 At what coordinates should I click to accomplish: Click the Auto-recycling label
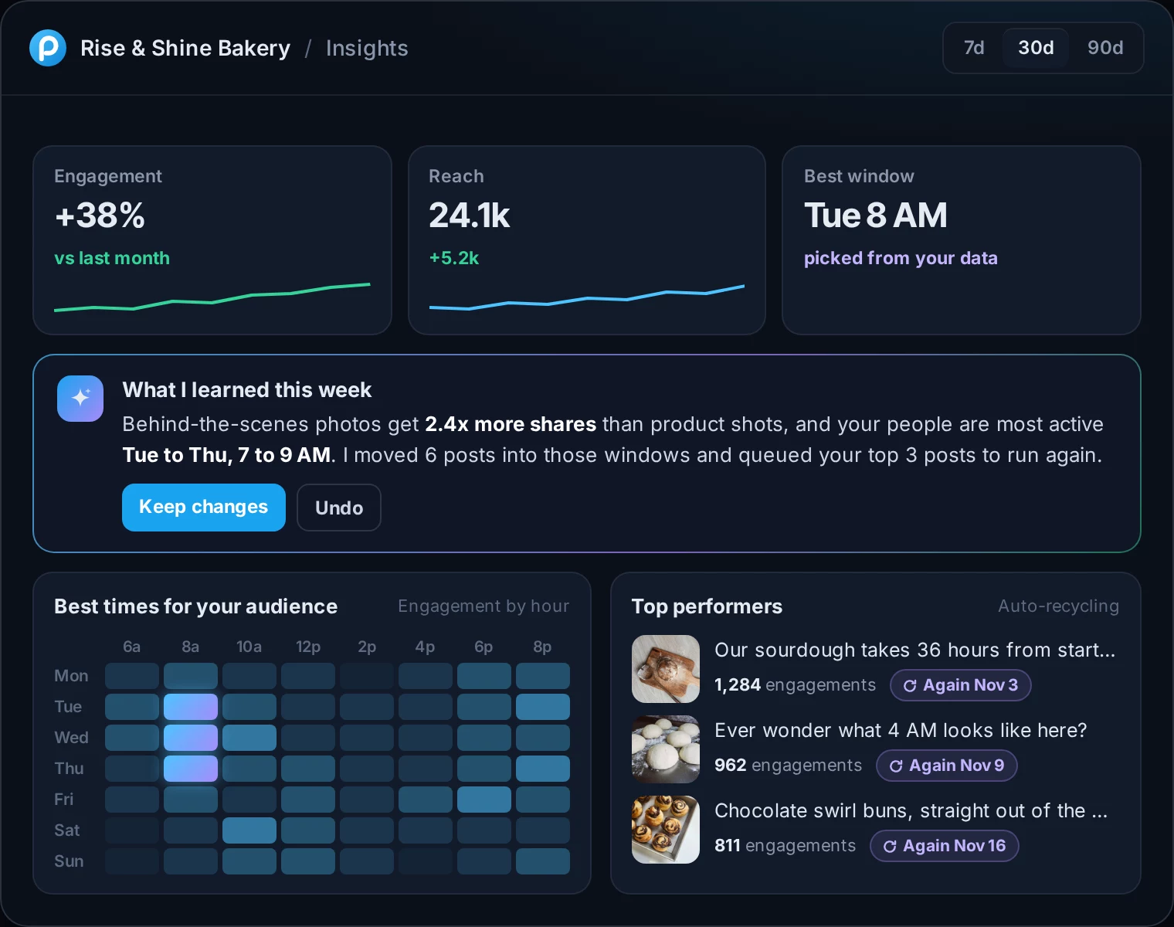click(x=1058, y=606)
